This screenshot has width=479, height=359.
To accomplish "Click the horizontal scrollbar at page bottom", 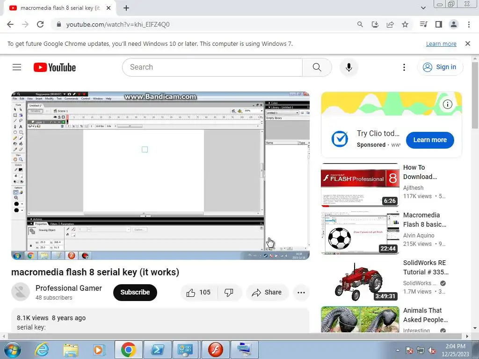I will coord(235,336).
